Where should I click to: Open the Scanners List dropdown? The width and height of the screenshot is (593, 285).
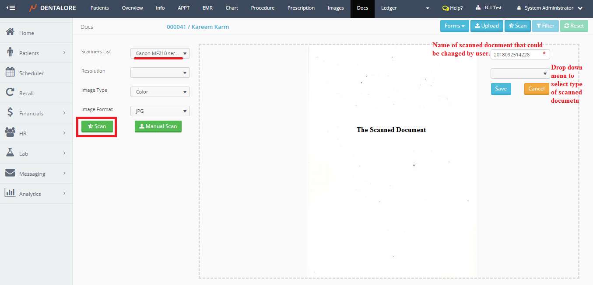click(x=160, y=53)
